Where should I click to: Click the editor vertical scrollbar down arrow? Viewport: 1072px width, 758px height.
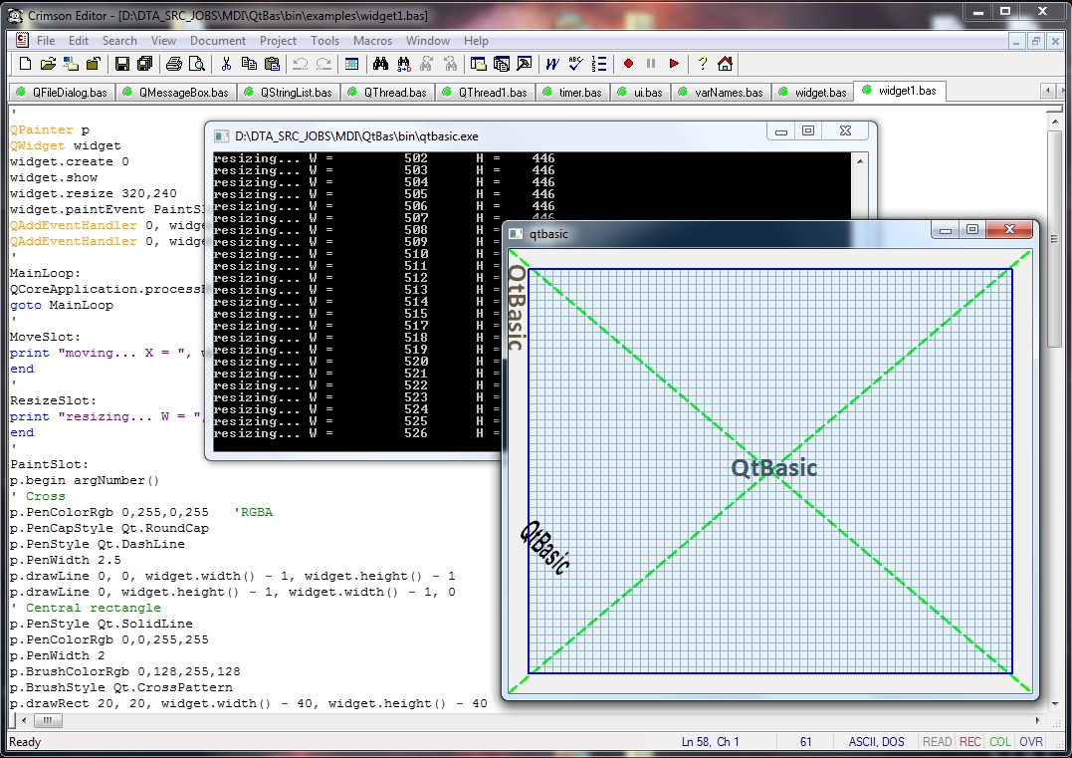[1054, 703]
